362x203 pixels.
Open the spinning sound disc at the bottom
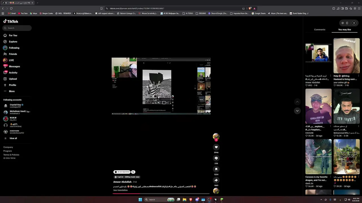[216, 191]
